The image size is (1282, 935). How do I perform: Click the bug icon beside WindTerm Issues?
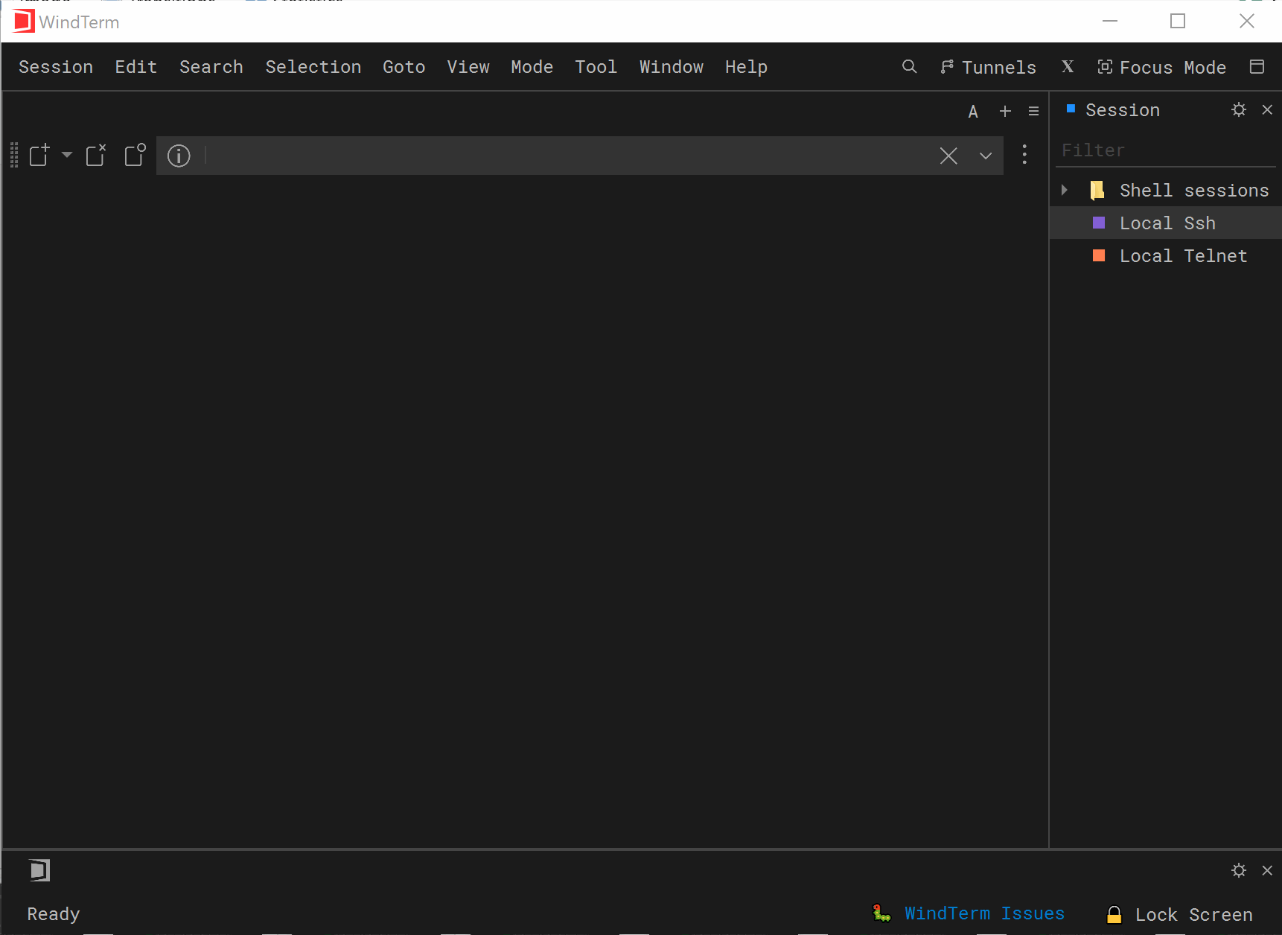click(881, 913)
